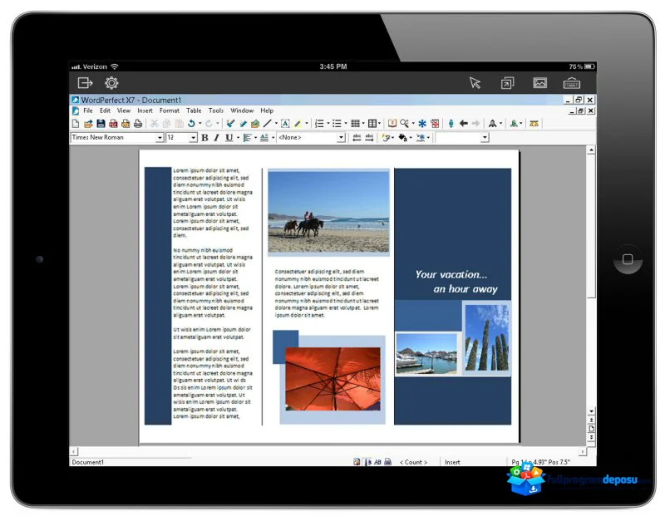Image resolution: width=665 pixels, height=516 pixels.
Task: Click the horizontal scrollbar left arrow
Action: [x=74, y=452]
